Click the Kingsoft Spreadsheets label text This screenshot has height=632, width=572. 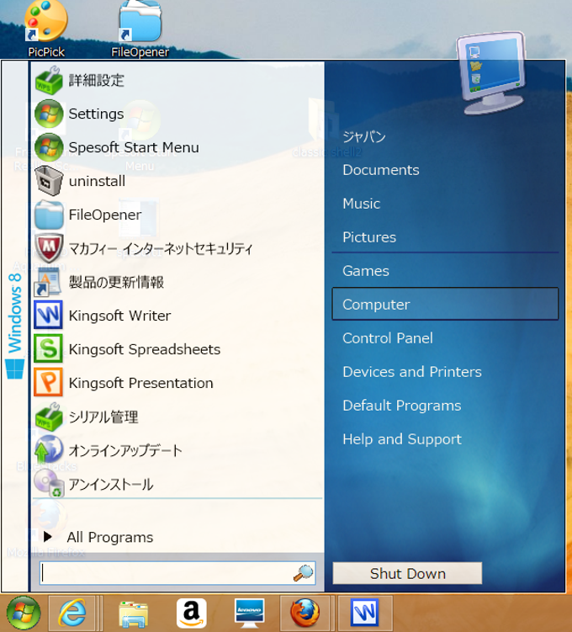click(145, 349)
